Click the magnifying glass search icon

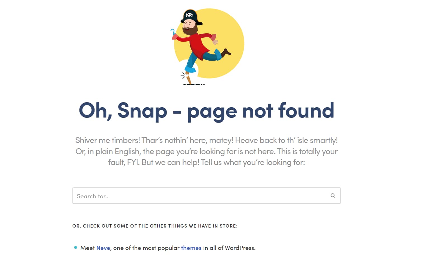click(333, 195)
